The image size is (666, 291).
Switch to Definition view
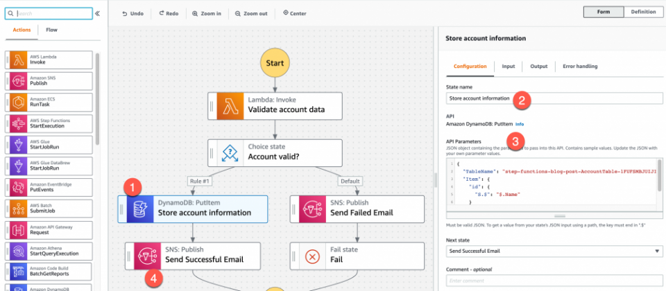pos(643,12)
